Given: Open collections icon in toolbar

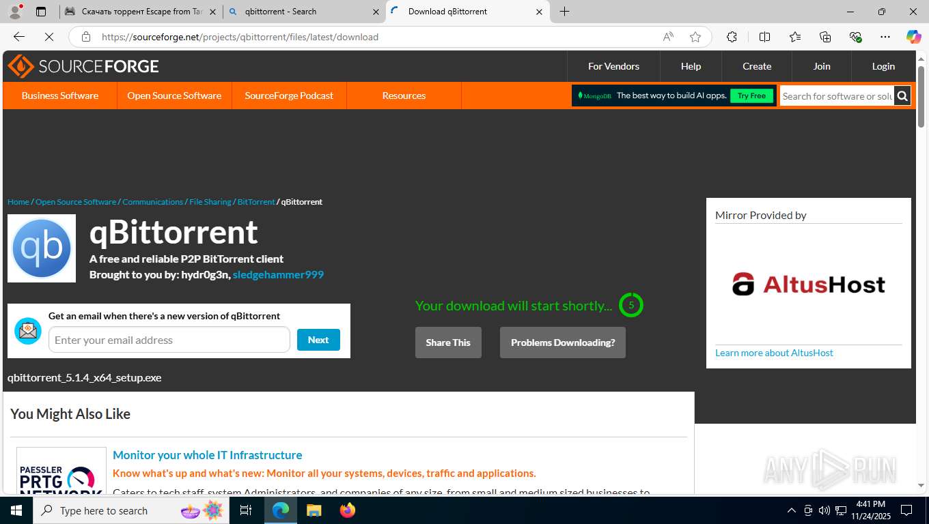Looking at the screenshot, I should [825, 37].
